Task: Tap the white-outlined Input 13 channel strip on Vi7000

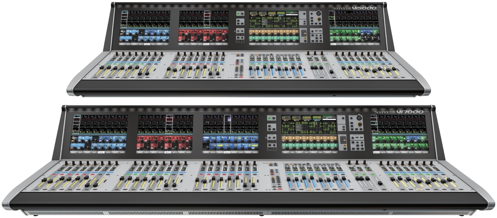Action: pos(169,124)
